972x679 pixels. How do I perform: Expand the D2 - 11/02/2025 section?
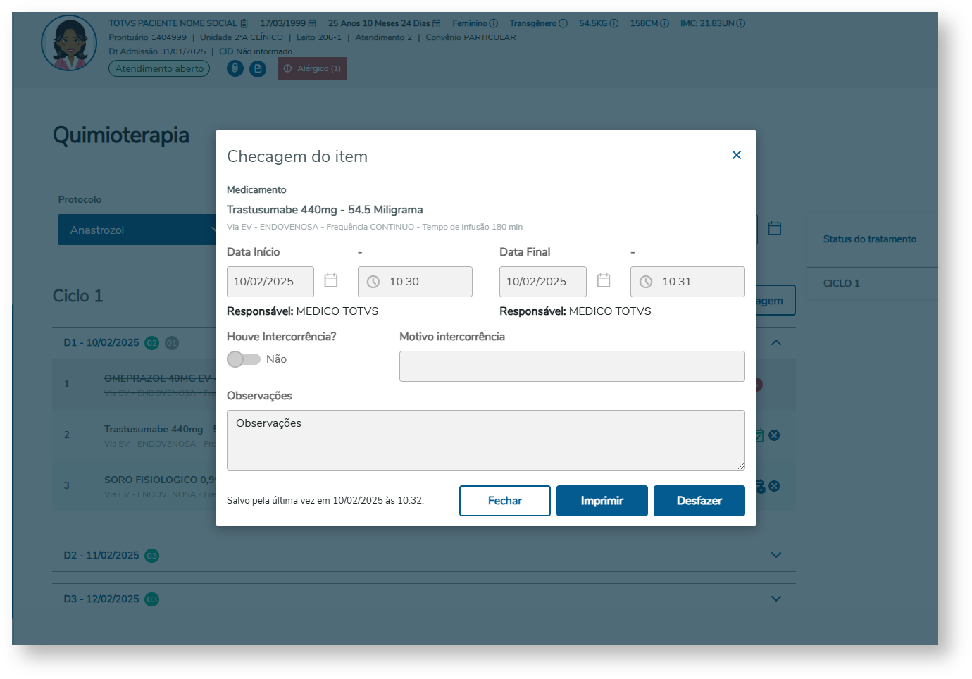776,555
